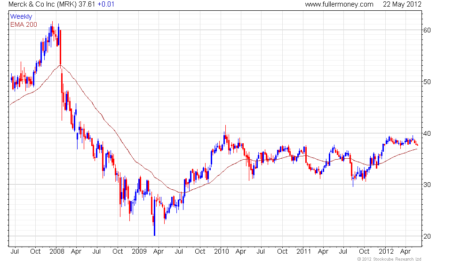Image resolution: width=461 pixels, height=263 pixels.
Task: Select the 'EMA 200' legend label
Action: (x=24, y=24)
